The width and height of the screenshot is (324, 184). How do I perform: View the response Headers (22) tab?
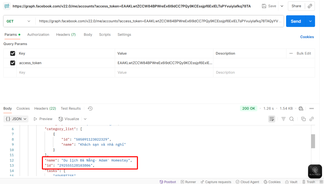pyautogui.click(x=45, y=108)
